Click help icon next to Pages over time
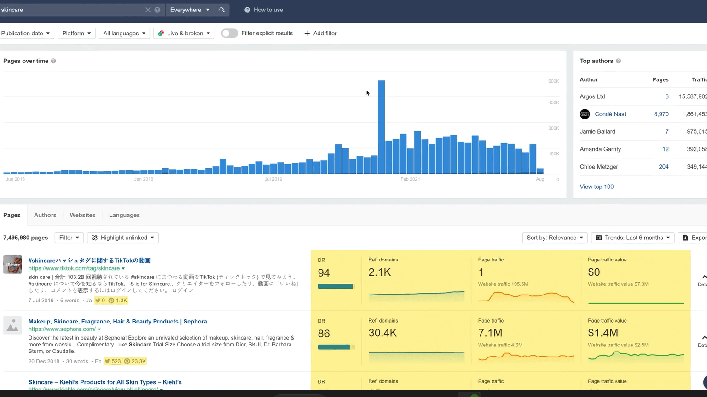This screenshot has width=707, height=397. 53,61
